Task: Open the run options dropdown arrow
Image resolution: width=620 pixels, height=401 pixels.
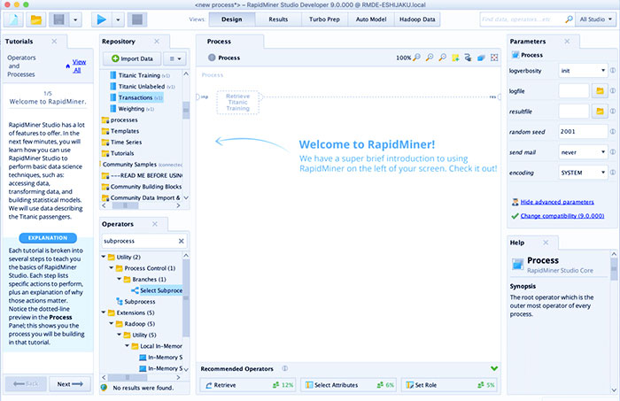Action: [118, 19]
